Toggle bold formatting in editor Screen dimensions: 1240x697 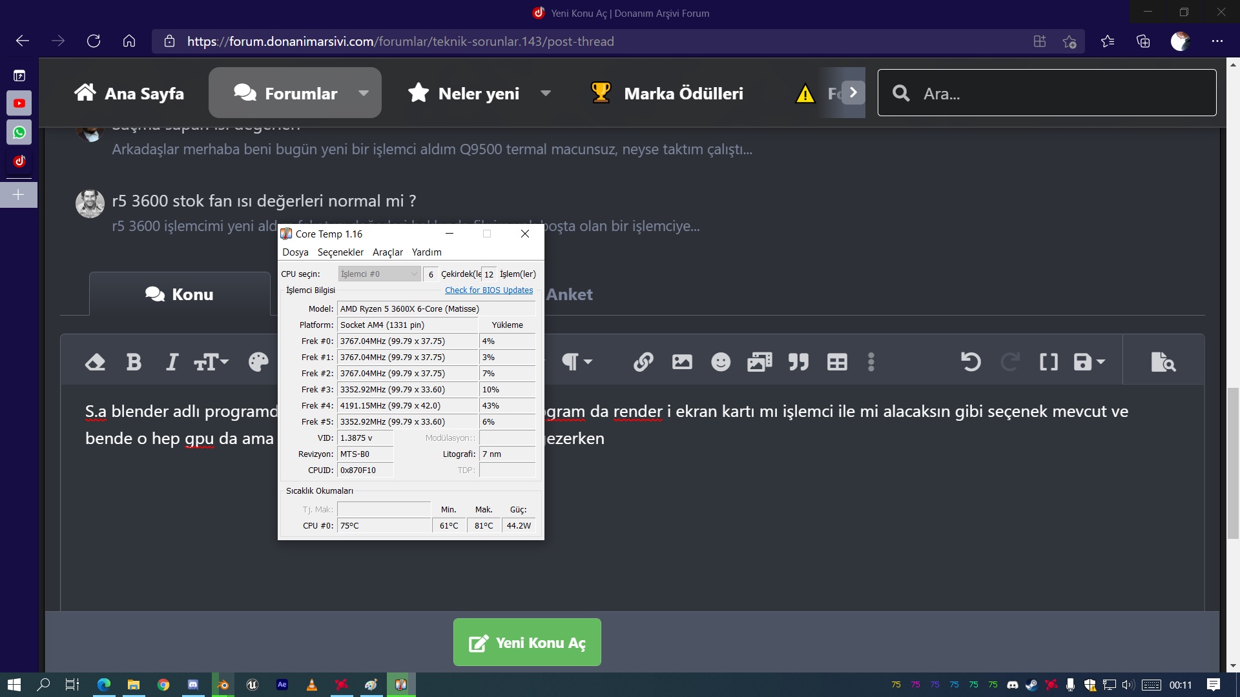pos(134,362)
